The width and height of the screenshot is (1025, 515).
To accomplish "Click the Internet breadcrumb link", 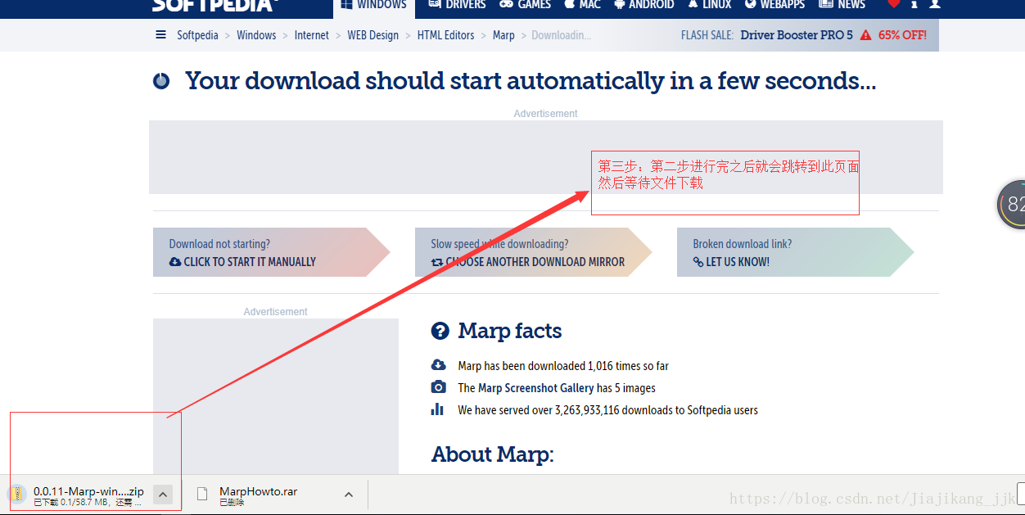I will pyautogui.click(x=311, y=35).
